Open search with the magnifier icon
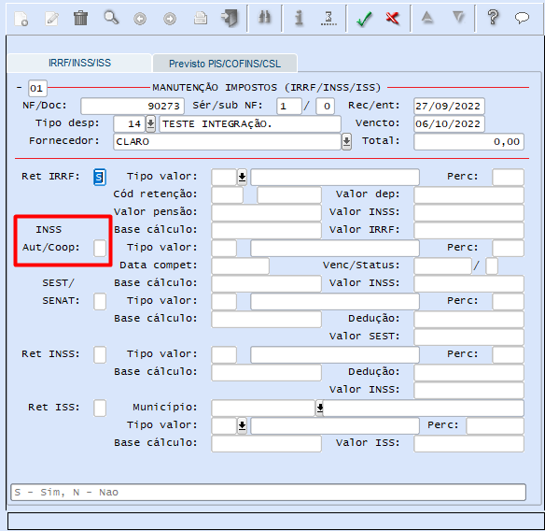This screenshot has height=531, width=545. [x=111, y=18]
